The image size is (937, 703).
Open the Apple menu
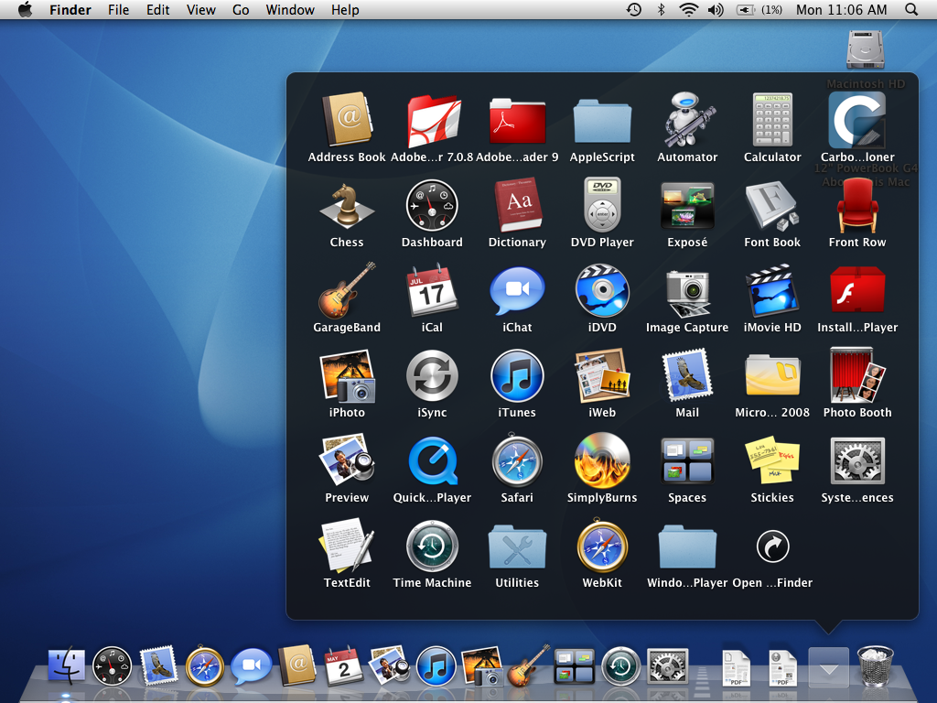tap(25, 9)
